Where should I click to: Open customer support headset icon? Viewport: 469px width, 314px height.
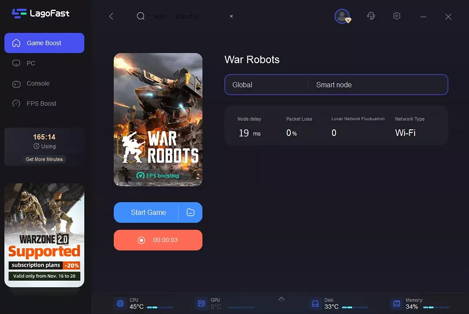coord(371,16)
